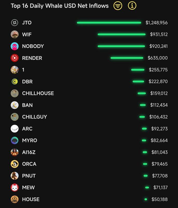
Task: Select the PNUT token name
Action: coord(29,176)
